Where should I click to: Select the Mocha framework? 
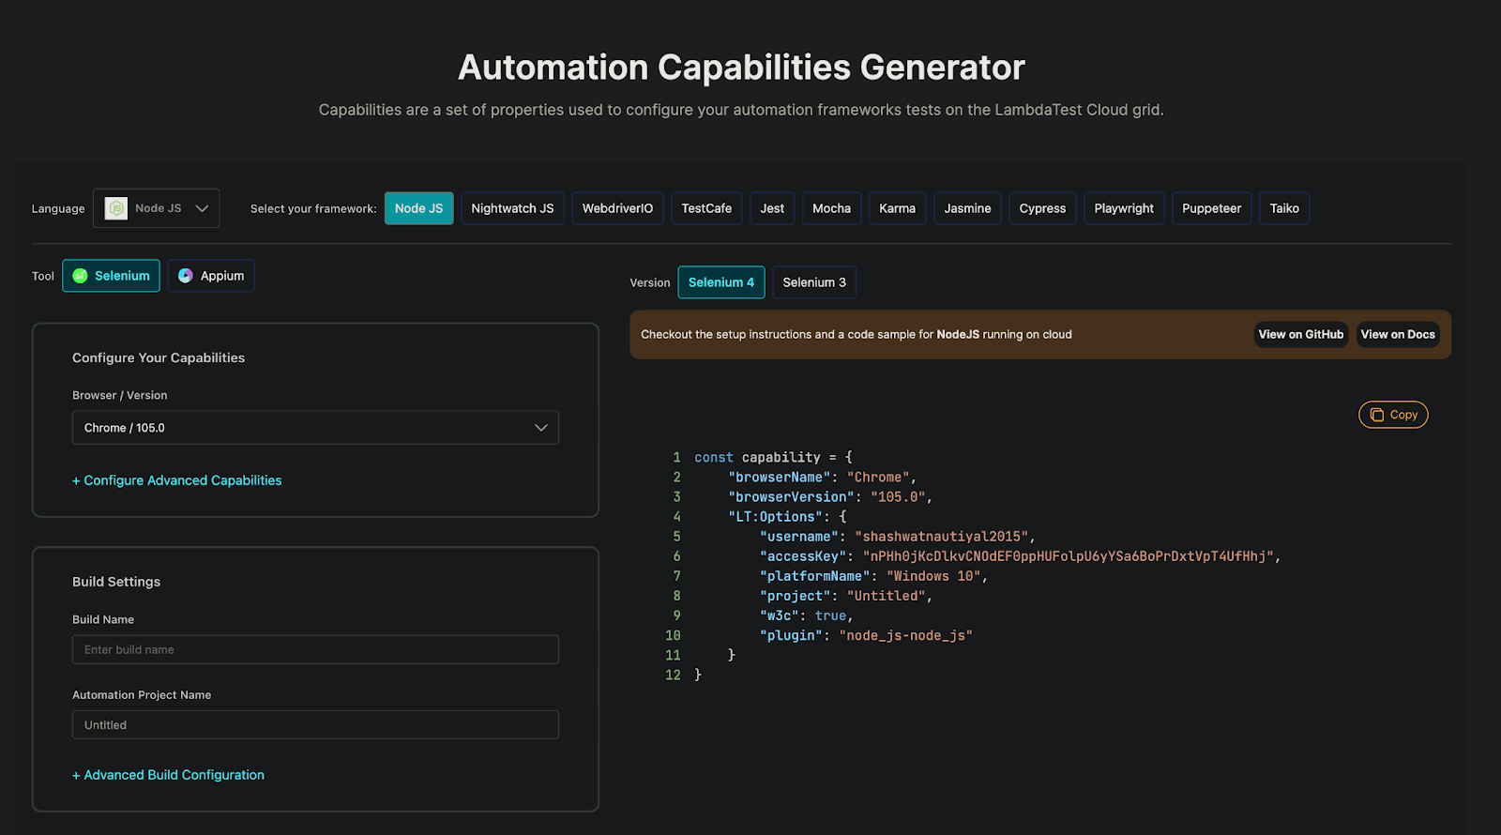[831, 208]
